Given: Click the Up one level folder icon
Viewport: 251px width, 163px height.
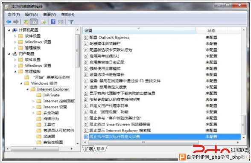Looking at the screenshot, I should pyautogui.click(x=26, y=22).
